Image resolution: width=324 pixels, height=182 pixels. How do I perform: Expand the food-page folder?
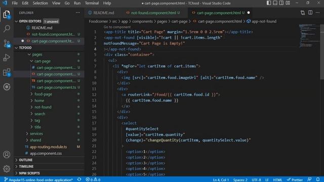(31, 94)
